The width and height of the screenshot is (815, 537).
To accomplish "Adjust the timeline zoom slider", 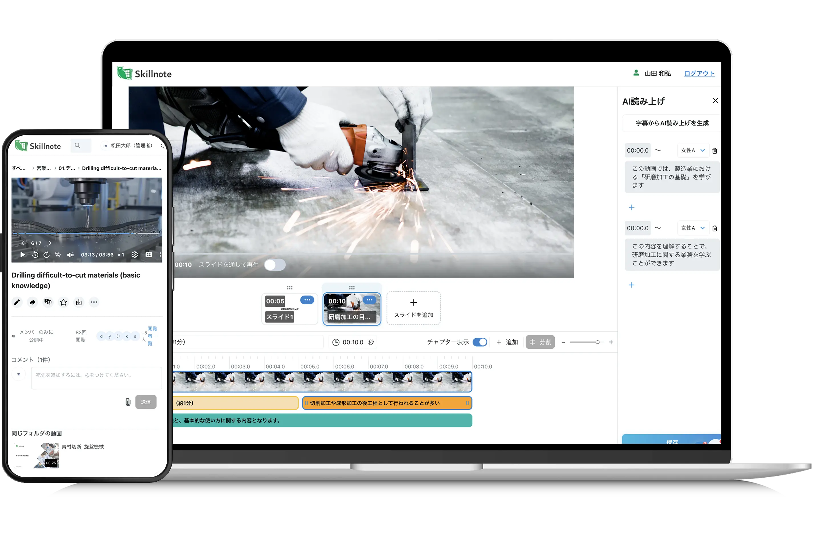I will pyautogui.click(x=597, y=342).
